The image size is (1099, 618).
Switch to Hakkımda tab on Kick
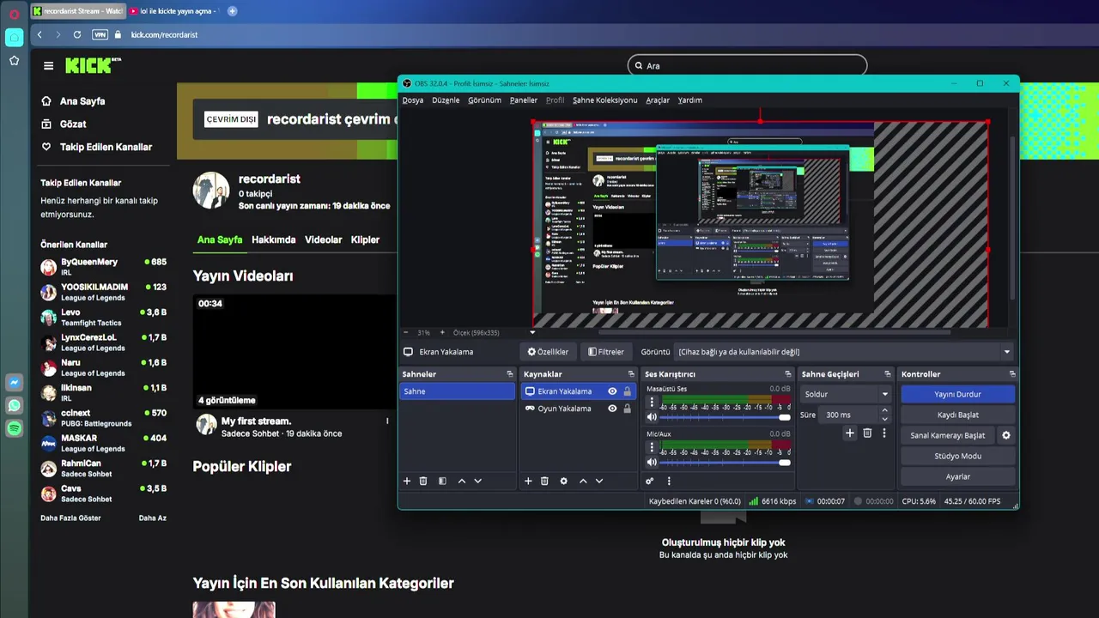coord(273,239)
